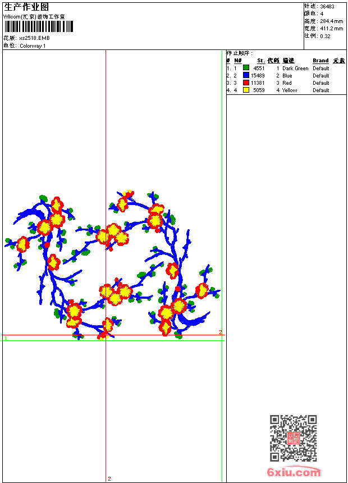Click the Brand column header
The height and width of the screenshot is (483, 348).
320,61
